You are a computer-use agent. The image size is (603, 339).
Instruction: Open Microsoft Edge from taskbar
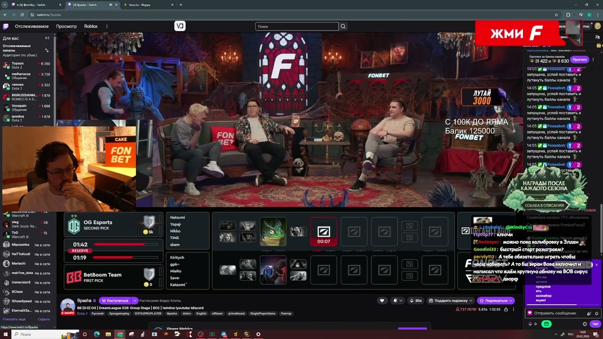pos(97,334)
